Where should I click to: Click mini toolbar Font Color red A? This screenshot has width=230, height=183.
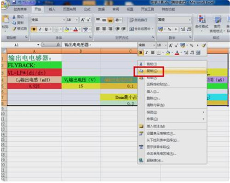click(177, 53)
